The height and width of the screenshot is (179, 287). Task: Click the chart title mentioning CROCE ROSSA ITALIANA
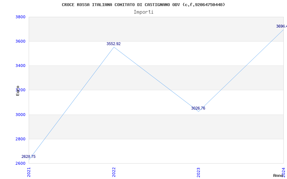tap(143, 5)
